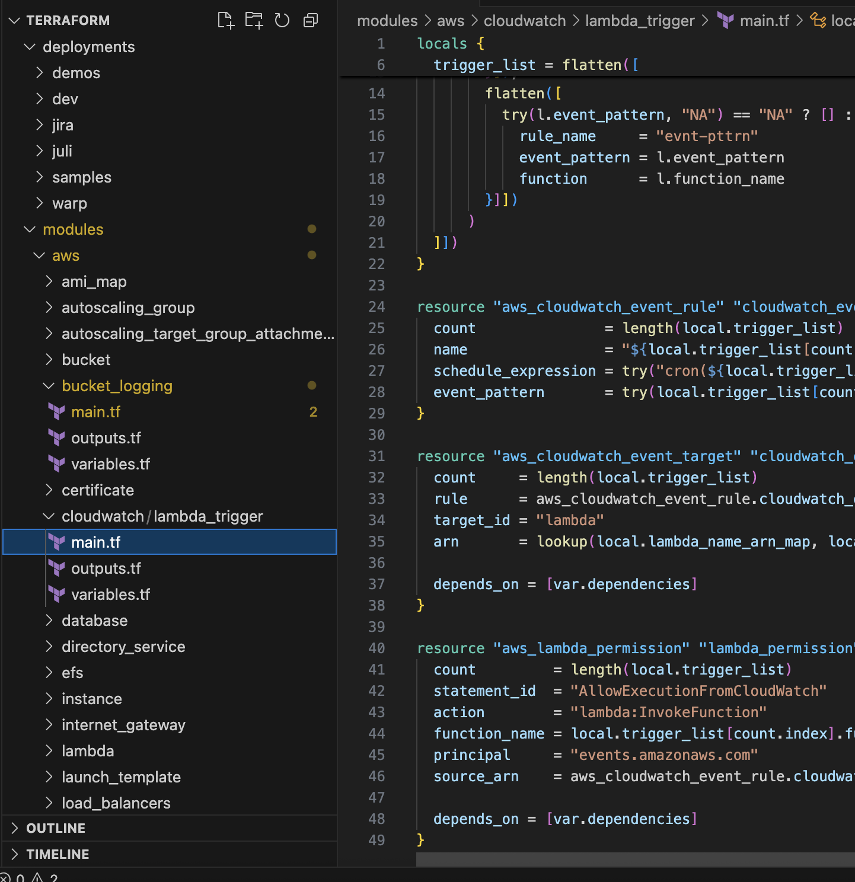Click Terraform icon beside lambda_trigger variables.tf
This screenshot has height=882, width=855.
[56, 595]
